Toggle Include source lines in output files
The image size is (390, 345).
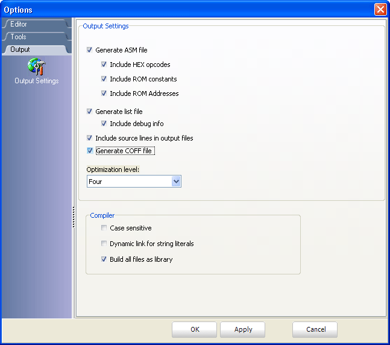click(90, 138)
